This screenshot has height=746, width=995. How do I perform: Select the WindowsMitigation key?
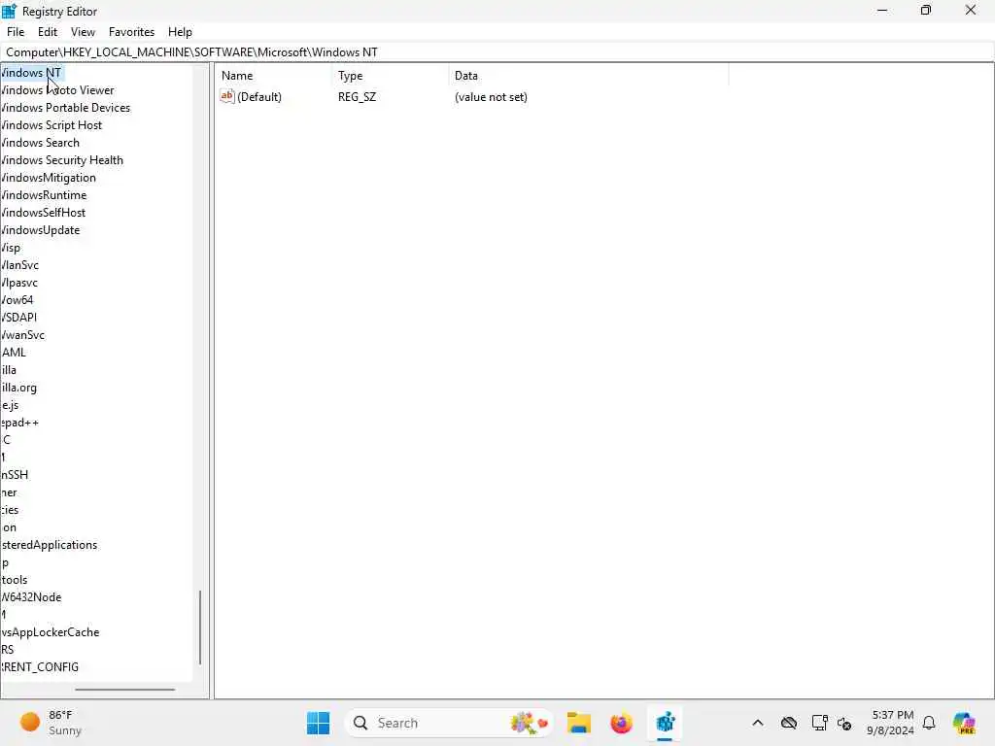(x=49, y=178)
